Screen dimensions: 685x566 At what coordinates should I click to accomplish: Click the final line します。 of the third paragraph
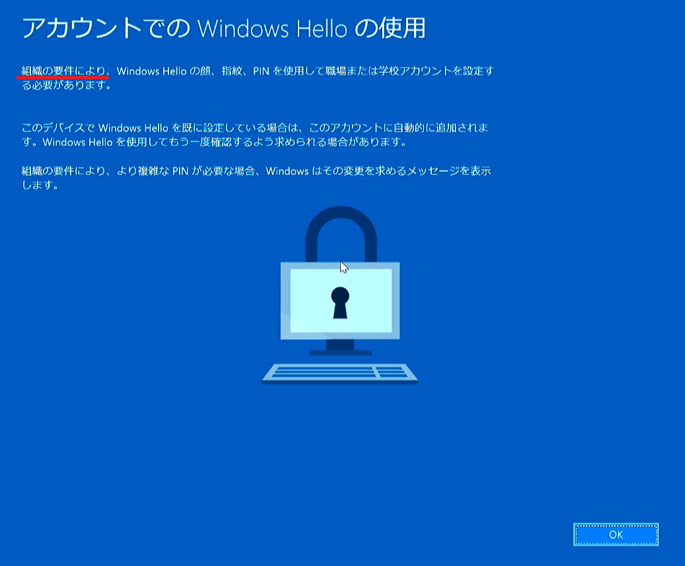click(40, 185)
